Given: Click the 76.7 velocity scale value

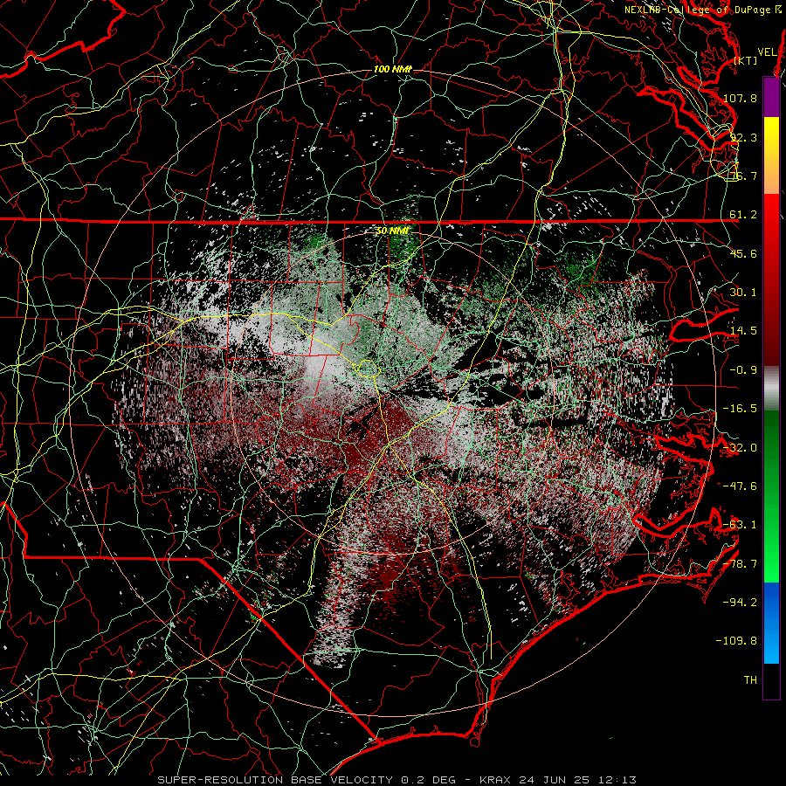Looking at the screenshot, I should click(x=743, y=176).
